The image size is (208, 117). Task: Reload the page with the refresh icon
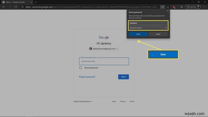(x=16, y=7)
